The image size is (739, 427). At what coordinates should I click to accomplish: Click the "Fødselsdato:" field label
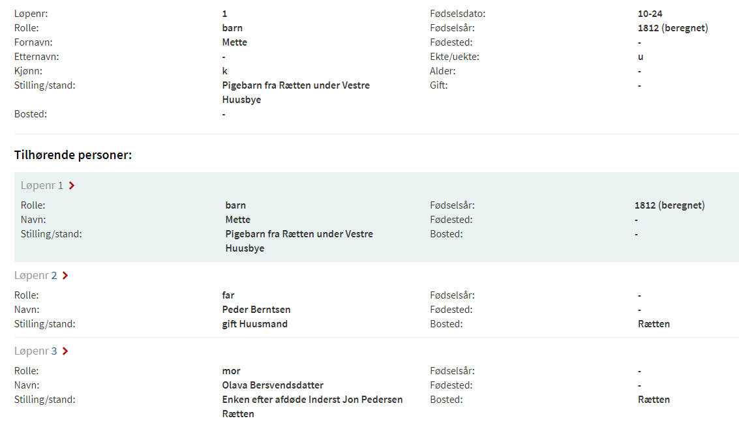(458, 14)
